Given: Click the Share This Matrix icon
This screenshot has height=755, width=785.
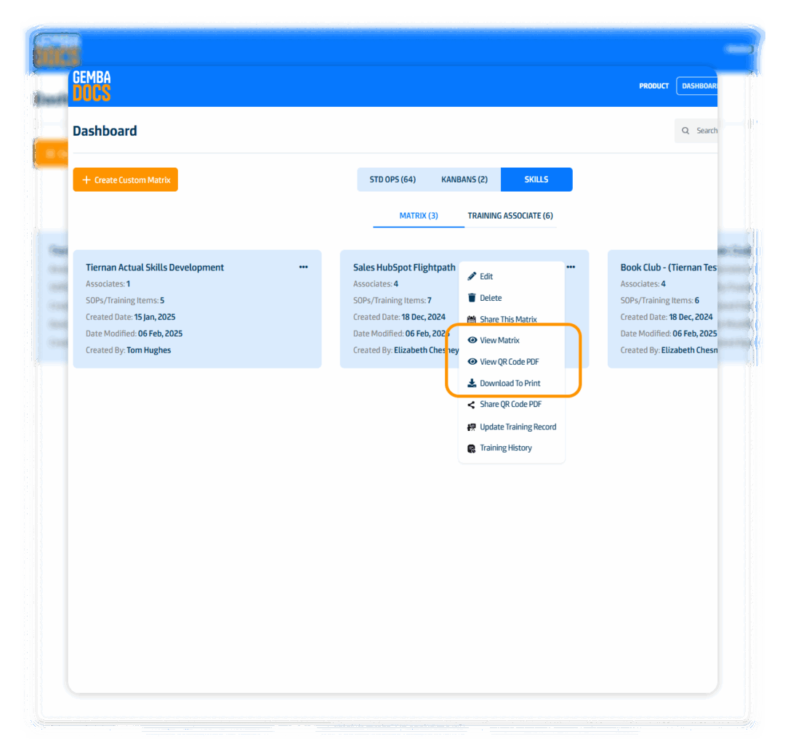Looking at the screenshot, I should (x=472, y=320).
